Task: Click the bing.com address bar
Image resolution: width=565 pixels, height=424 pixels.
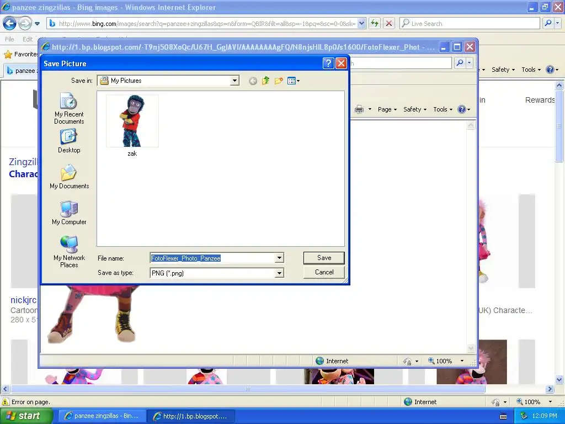Action: (207, 23)
